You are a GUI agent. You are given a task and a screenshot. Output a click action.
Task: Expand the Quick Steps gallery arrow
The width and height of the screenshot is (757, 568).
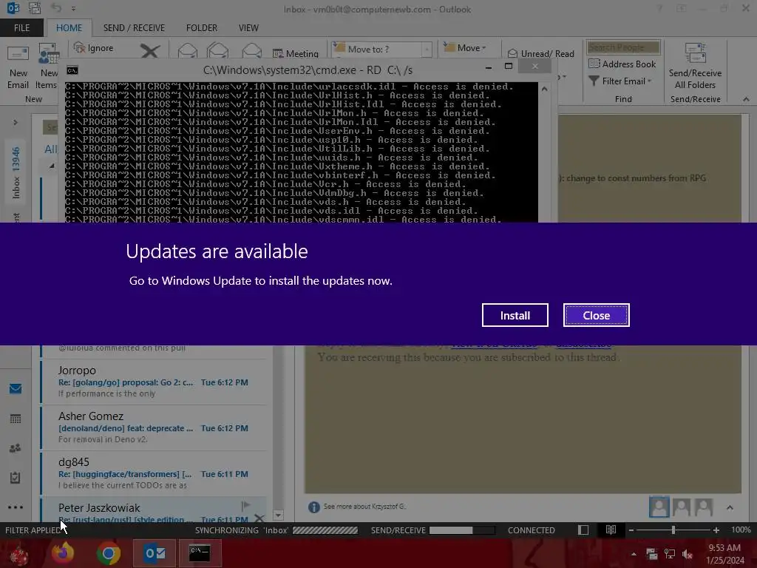pyautogui.click(x=427, y=50)
